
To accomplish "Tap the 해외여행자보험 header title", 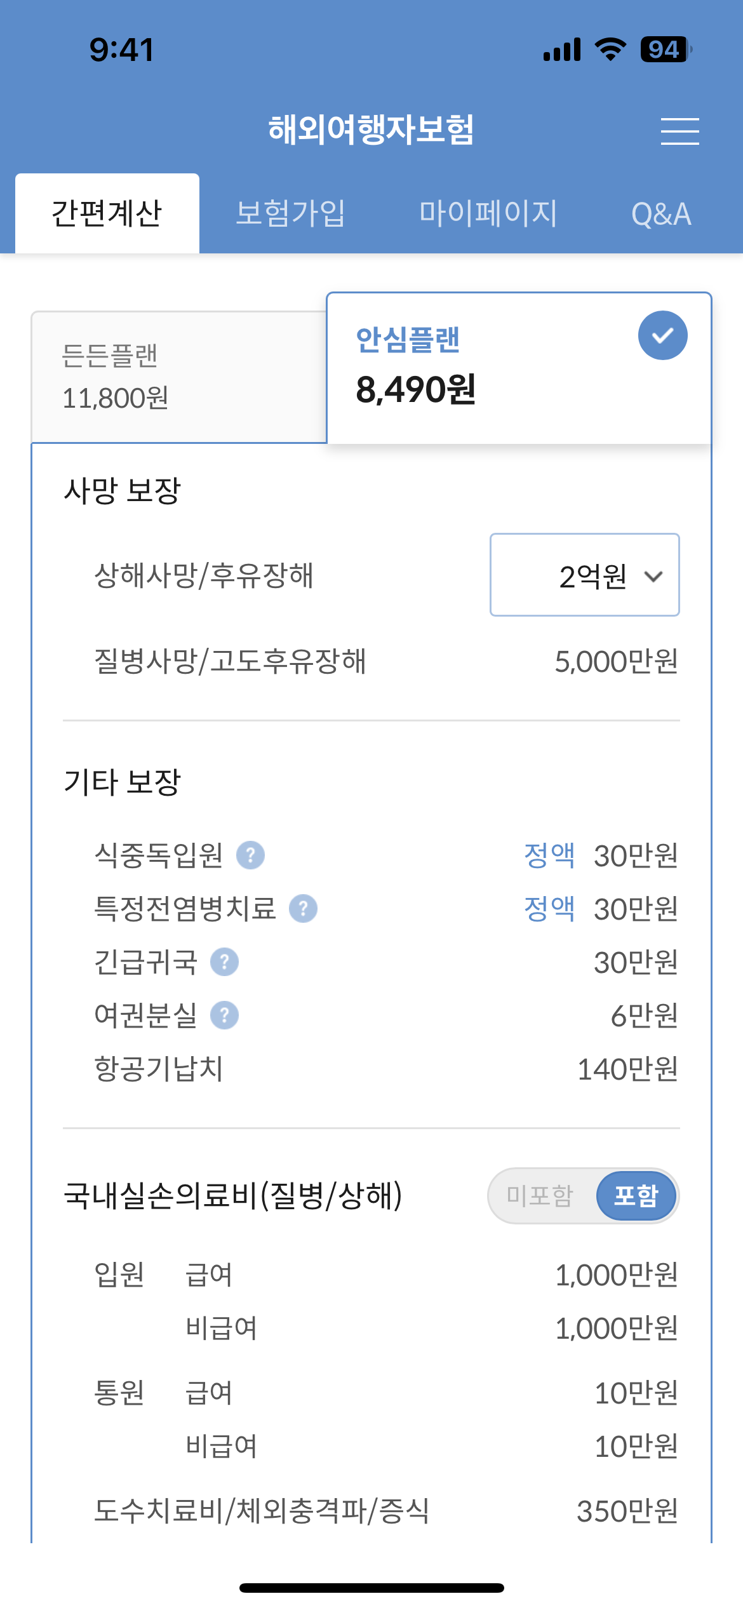I will tap(371, 130).
